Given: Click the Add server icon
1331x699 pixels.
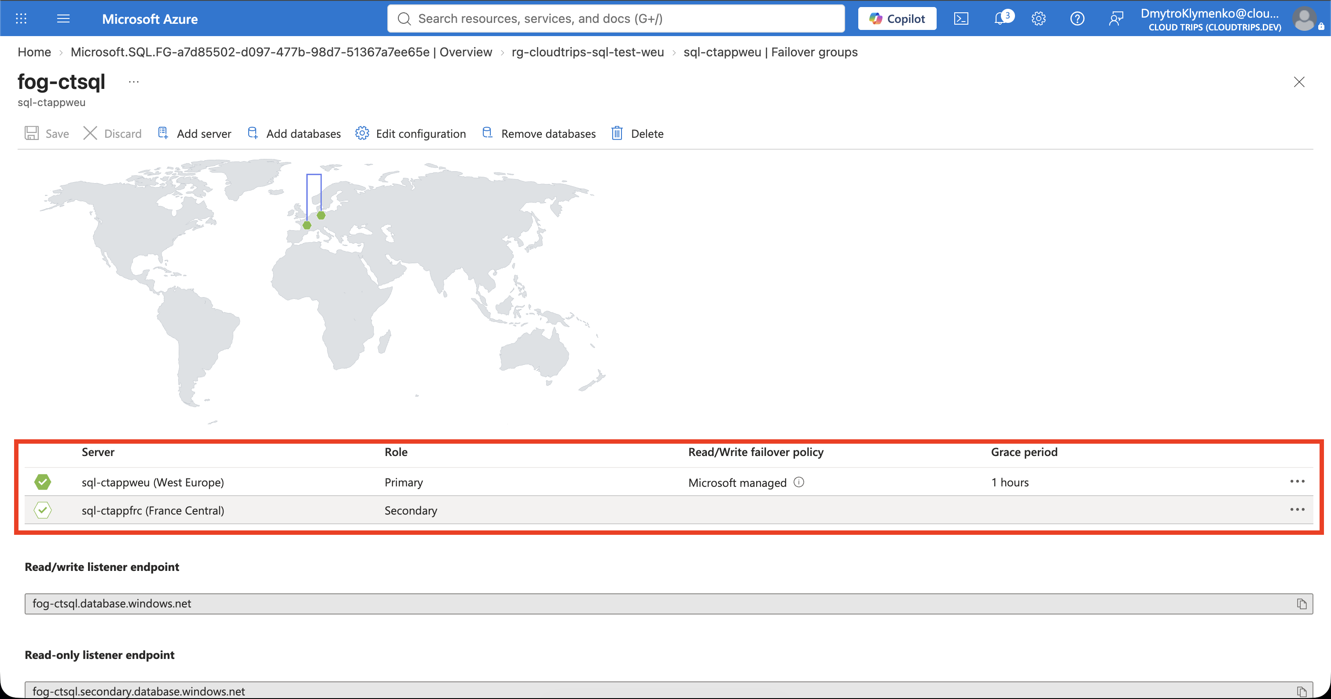Looking at the screenshot, I should click(163, 133).
